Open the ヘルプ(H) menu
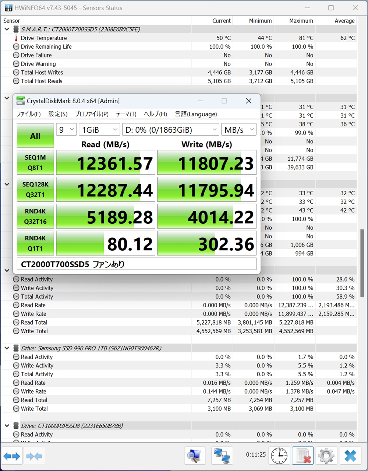Image resolution: width=368 pixels, height=471 pixels. point(155,114)
